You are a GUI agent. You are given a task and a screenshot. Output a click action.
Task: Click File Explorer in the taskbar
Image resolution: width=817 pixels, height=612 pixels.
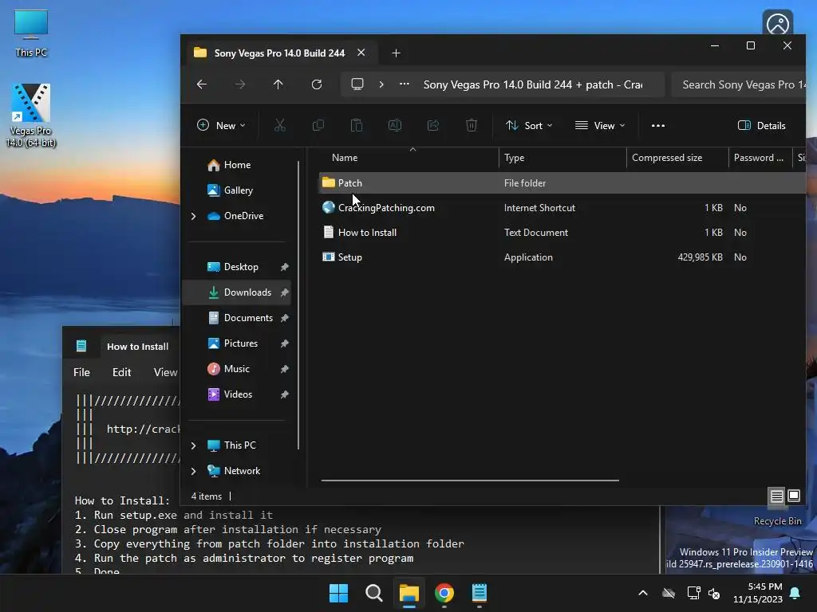coord(409,593)
